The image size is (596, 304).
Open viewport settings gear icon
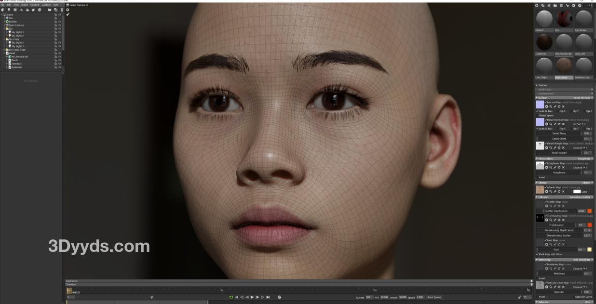pos(68,10)
